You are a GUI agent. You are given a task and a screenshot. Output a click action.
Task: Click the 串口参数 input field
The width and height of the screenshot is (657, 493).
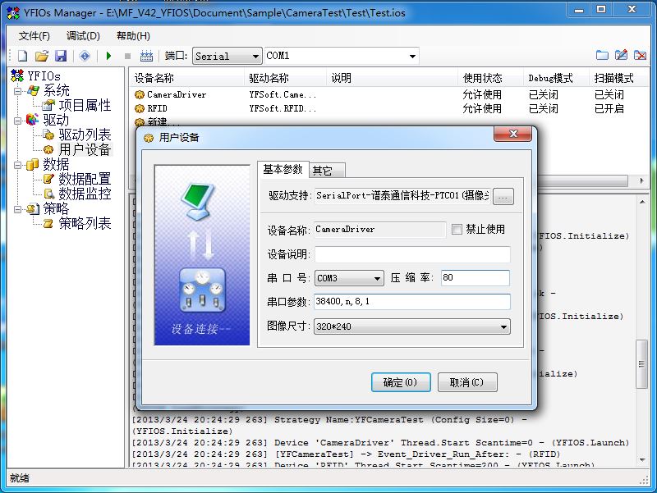click(412, 302)
